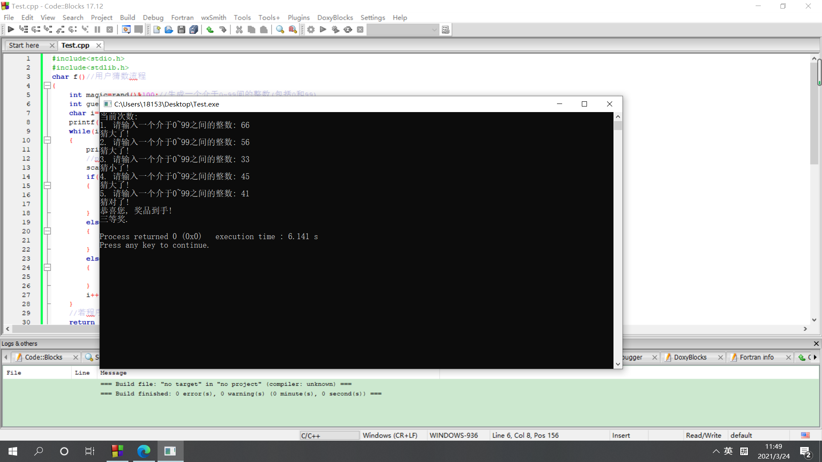Click the Build gear icon

pyautogui.click(x=311, y=30)
